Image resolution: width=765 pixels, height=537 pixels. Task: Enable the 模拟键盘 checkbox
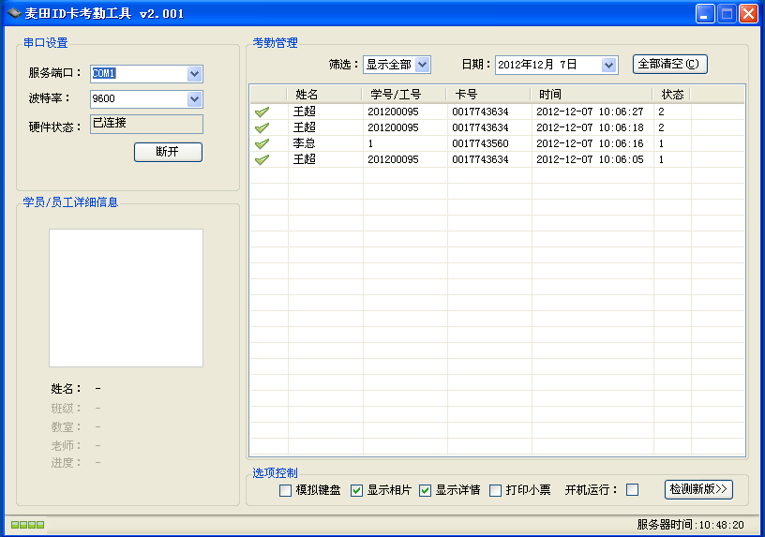click(285, 490)
